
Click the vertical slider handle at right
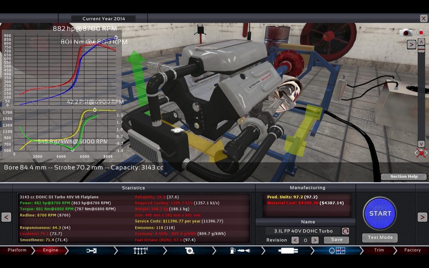click(x=421, y=49)
